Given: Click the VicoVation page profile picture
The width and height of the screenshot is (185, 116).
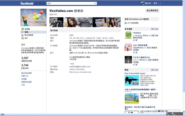Looking at the screenshot, I should pyautogui.click(x=34, y=17).
